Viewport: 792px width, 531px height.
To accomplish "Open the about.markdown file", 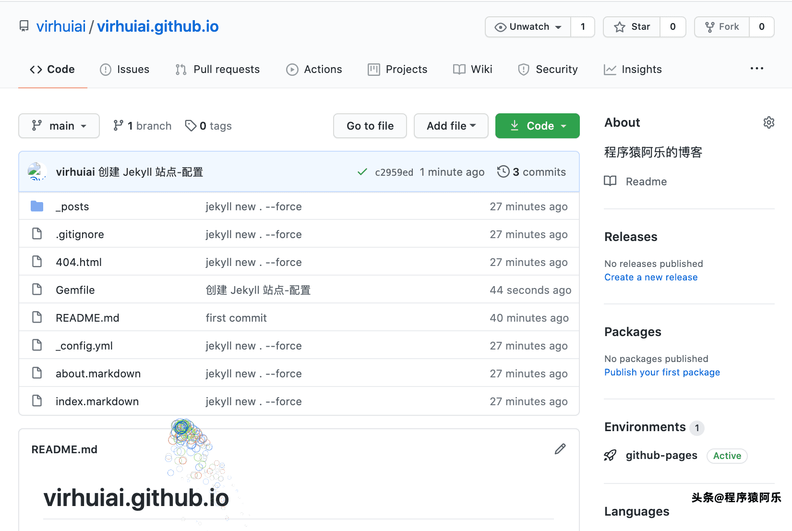I will coord(98,374).
